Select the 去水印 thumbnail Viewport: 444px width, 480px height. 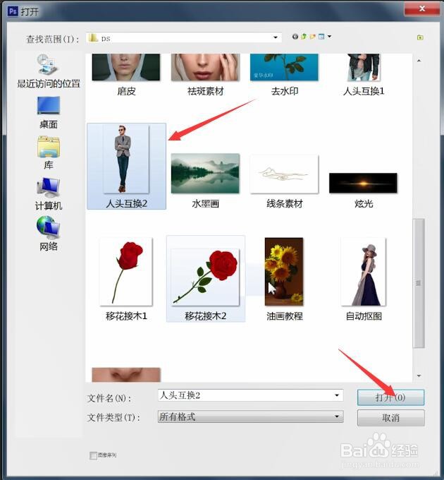[284, 67]
